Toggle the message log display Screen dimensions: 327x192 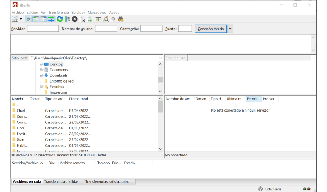click(29, 19)
